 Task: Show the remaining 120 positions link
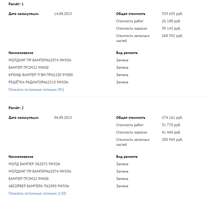[x=37, y=194]
